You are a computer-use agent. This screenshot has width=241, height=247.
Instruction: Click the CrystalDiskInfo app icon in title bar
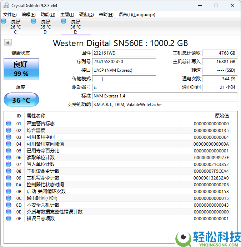click(6, 5)
